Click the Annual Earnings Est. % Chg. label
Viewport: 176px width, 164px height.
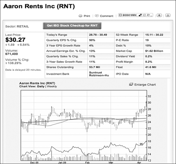(66, 51)
